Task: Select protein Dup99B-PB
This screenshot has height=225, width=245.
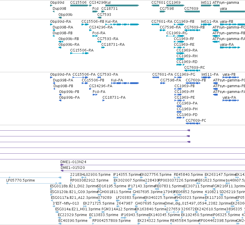Action: (54, 89)
